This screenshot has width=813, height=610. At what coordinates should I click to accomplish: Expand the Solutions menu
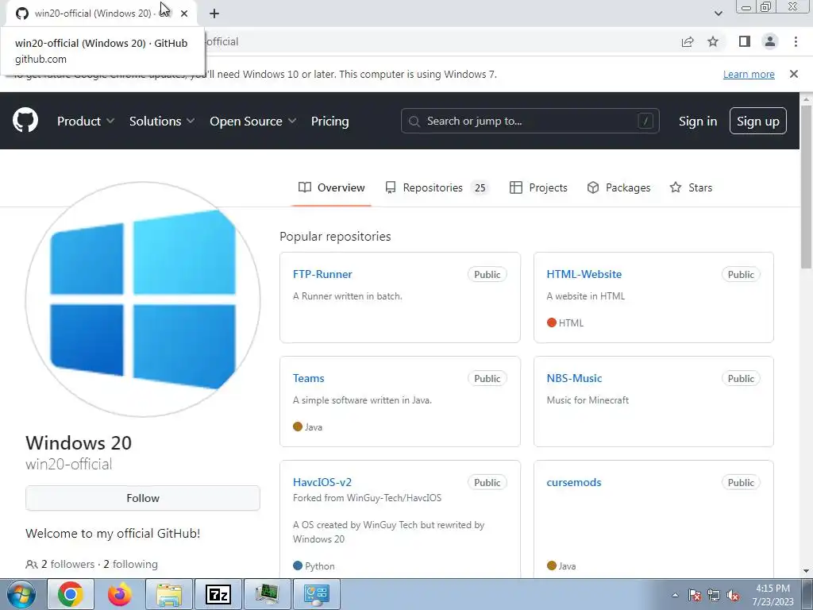pos(162,121)
